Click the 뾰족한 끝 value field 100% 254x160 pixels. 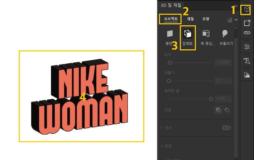coord(223,99)
